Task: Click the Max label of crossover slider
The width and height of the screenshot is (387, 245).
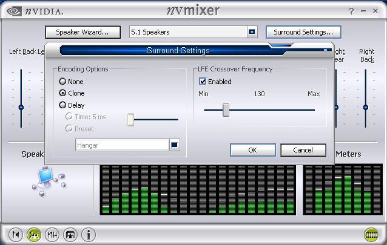Action: (x=314, y=94)
